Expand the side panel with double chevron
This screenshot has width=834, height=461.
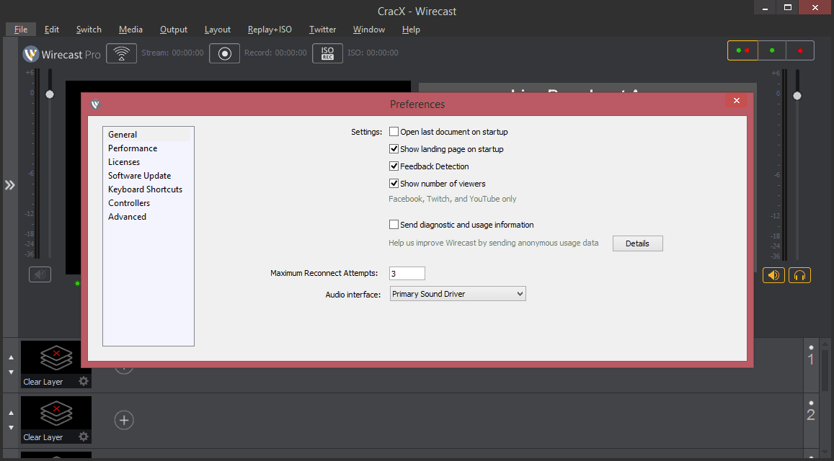click(9, 185)
